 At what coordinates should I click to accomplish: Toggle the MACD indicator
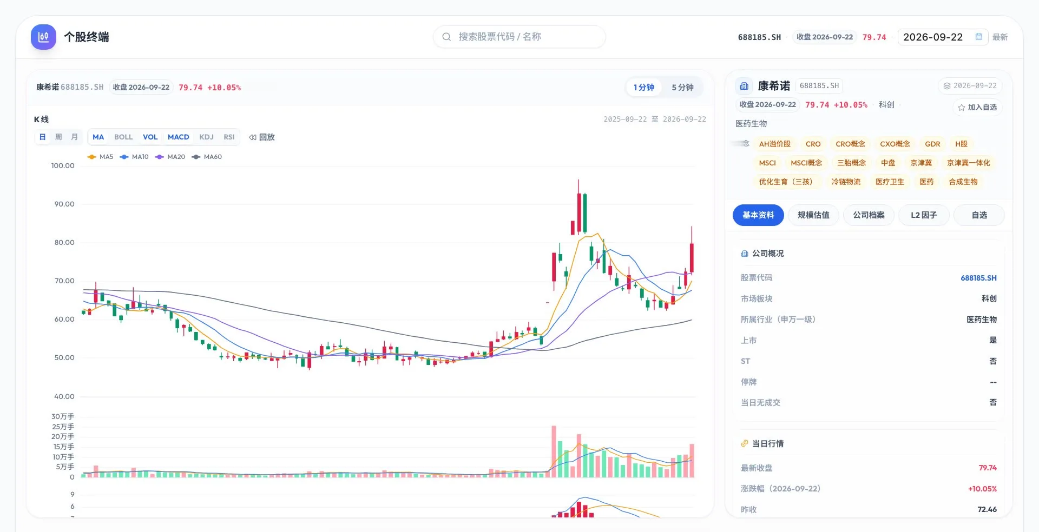(x=179, y=137)
